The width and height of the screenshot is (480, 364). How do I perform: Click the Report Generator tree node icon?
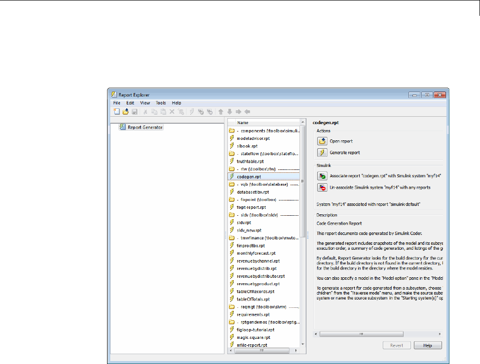(x=122, y=127)
